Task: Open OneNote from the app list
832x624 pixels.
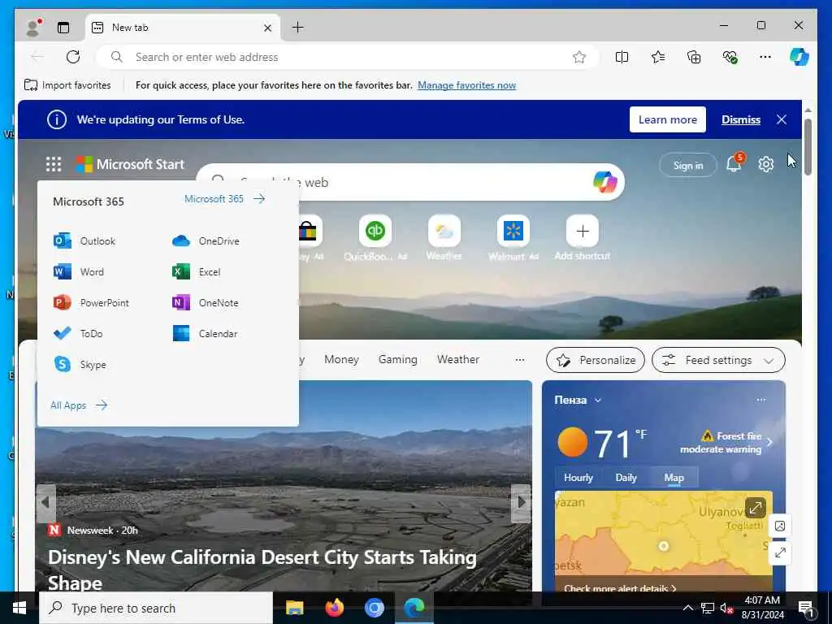Action: (x=206, y=302)
